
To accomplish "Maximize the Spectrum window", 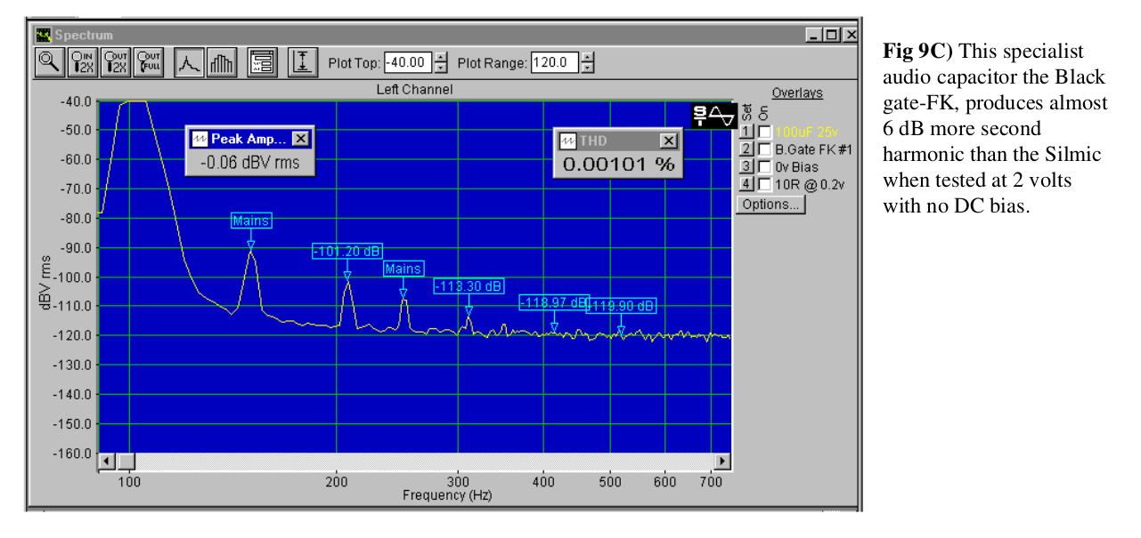I will click(831, 35).
